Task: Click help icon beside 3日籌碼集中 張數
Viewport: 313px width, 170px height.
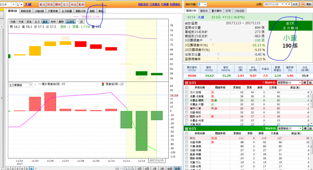Action: coord(210,40)
